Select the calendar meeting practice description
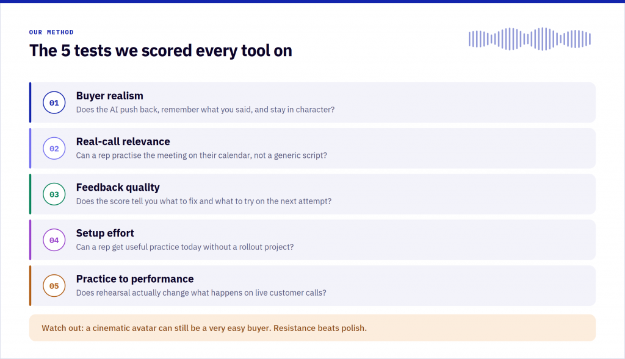Viewport: 625px width, 359px height. pos(201,155)
